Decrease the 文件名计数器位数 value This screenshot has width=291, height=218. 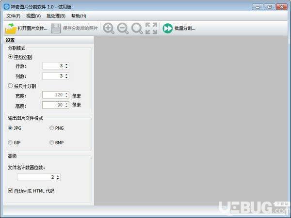[58, 179]
